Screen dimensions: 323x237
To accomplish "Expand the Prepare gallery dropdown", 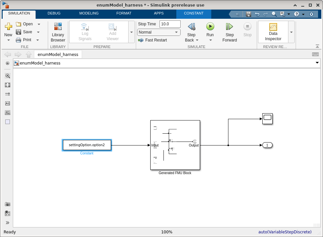I will 132,32.
